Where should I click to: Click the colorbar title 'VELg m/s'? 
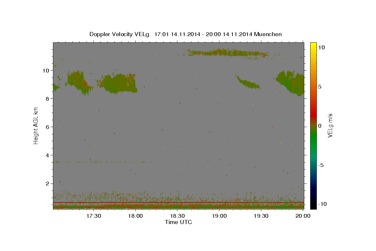pos(330,125)
